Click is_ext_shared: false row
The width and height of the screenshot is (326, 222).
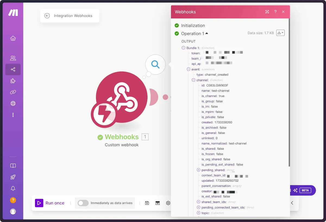[x=216, y=197]
